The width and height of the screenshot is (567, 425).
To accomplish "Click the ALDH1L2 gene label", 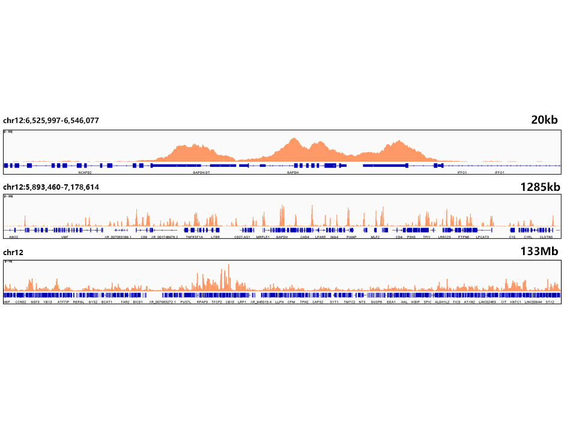I will (x=442, y=302).
